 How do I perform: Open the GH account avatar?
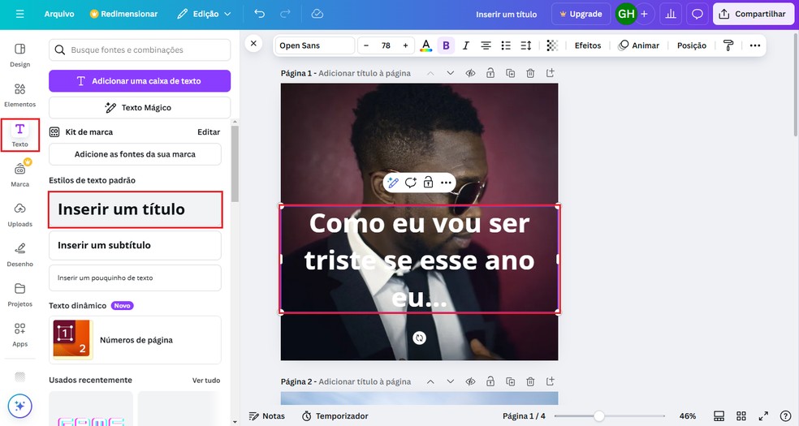tap(626, 14)
